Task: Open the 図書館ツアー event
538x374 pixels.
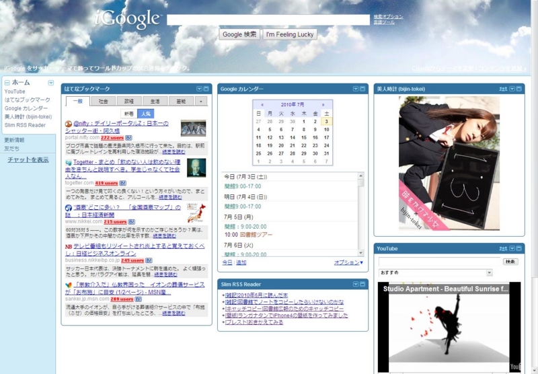Action: click(x=256, y=235)
